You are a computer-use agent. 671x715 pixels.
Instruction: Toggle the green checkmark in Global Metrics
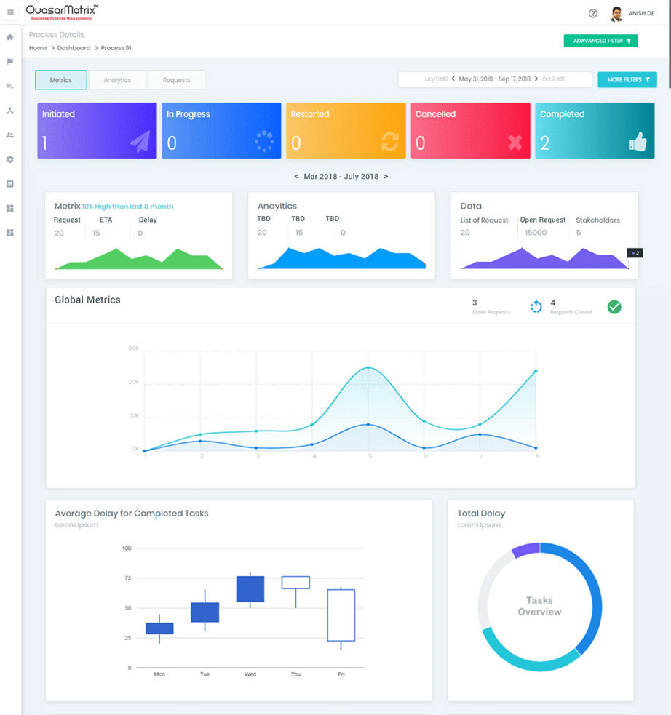point(614,307)
